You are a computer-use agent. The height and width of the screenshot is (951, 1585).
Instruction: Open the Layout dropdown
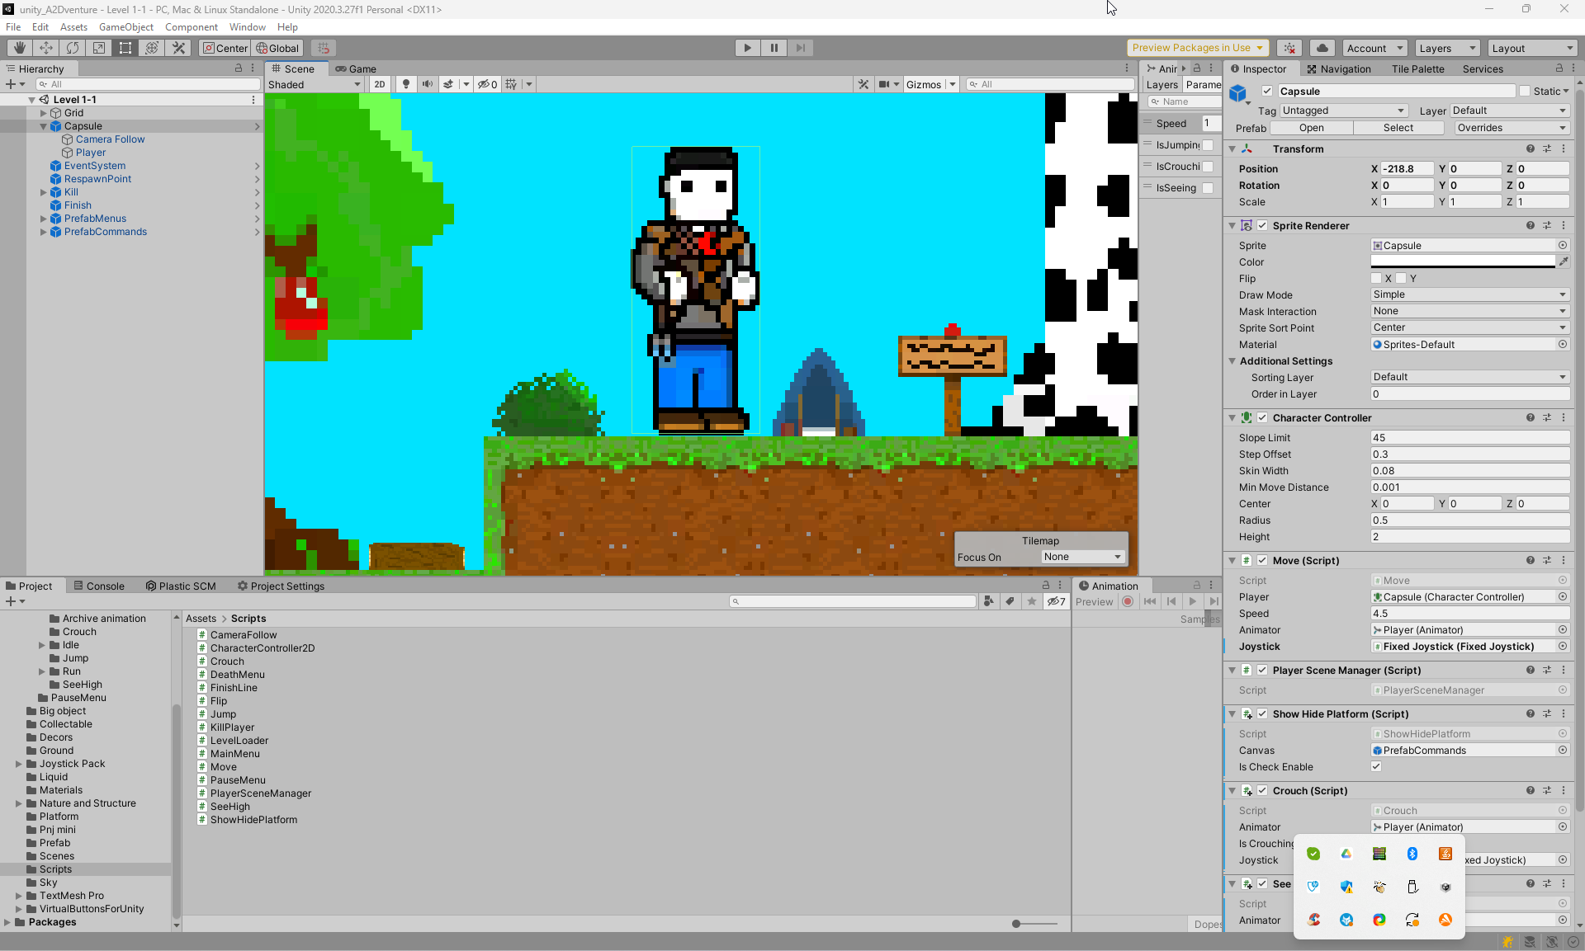[1532, 48]
